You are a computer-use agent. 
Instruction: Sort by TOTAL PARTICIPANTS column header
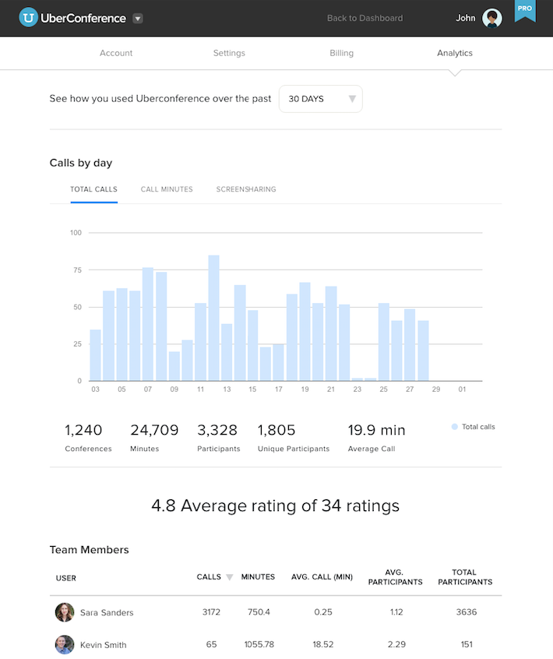coord(465,577)
